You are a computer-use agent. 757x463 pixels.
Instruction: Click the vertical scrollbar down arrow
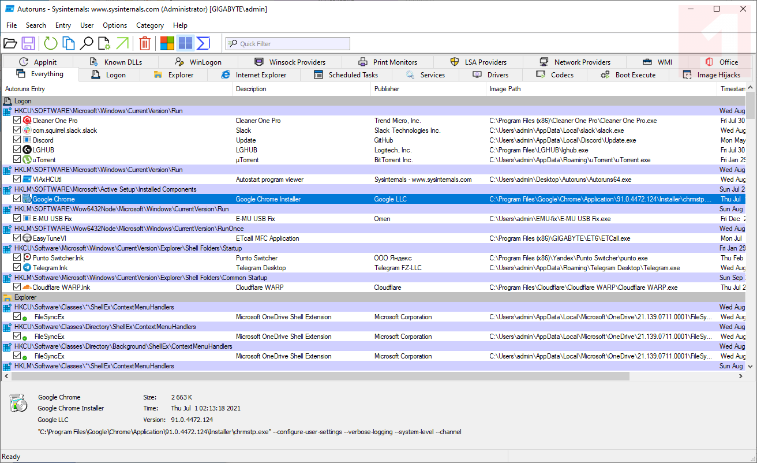pos(750,366)
